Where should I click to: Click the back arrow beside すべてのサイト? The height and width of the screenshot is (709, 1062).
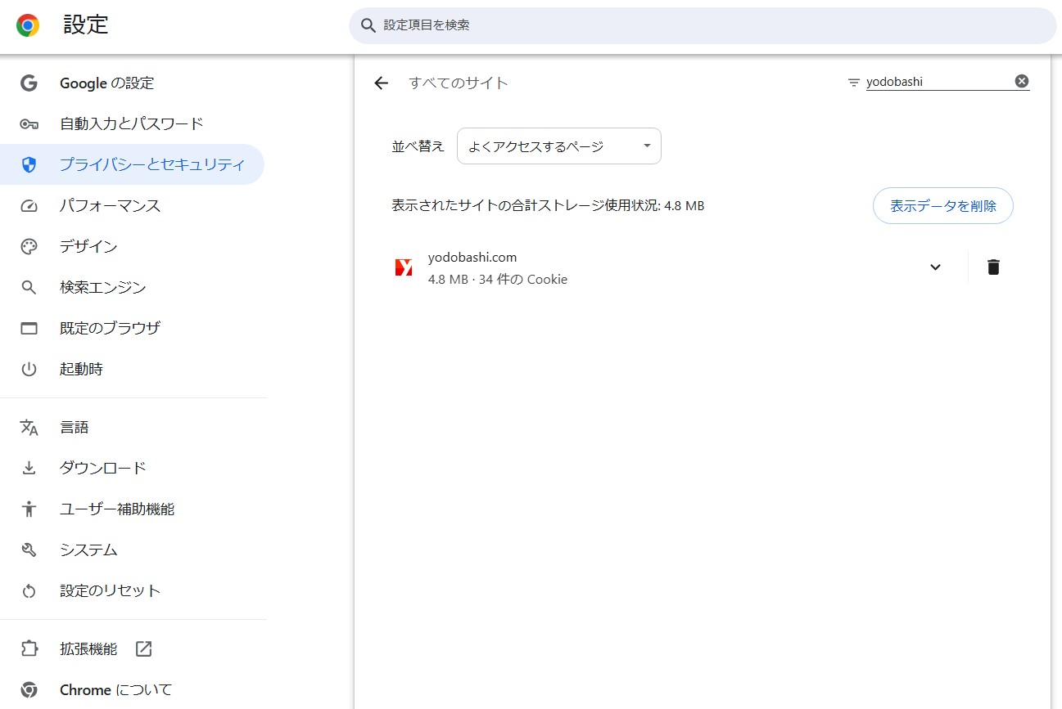[x=381, y=83]
